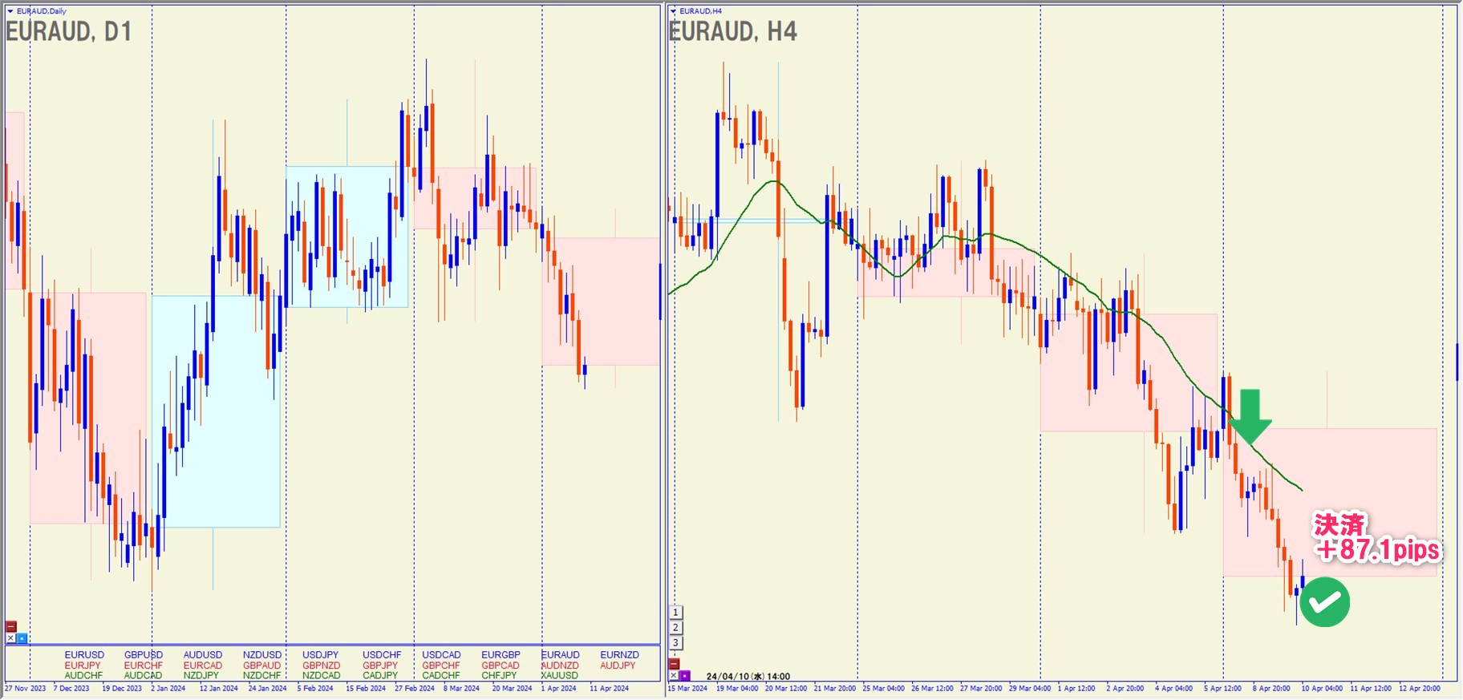Select the EURNZD currency pair
The height and width of the screenshot is (700, 1463).
(x=619, y=655)
